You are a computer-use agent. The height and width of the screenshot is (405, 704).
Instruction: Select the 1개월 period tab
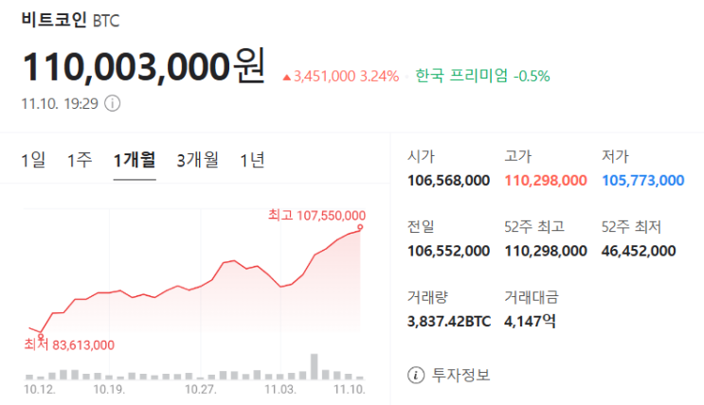pos(135,160)
